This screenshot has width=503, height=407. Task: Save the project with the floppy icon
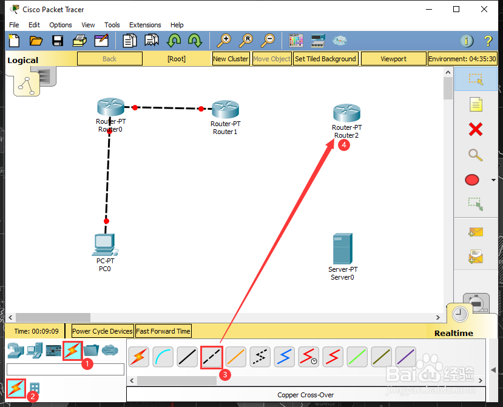[58, 41]
